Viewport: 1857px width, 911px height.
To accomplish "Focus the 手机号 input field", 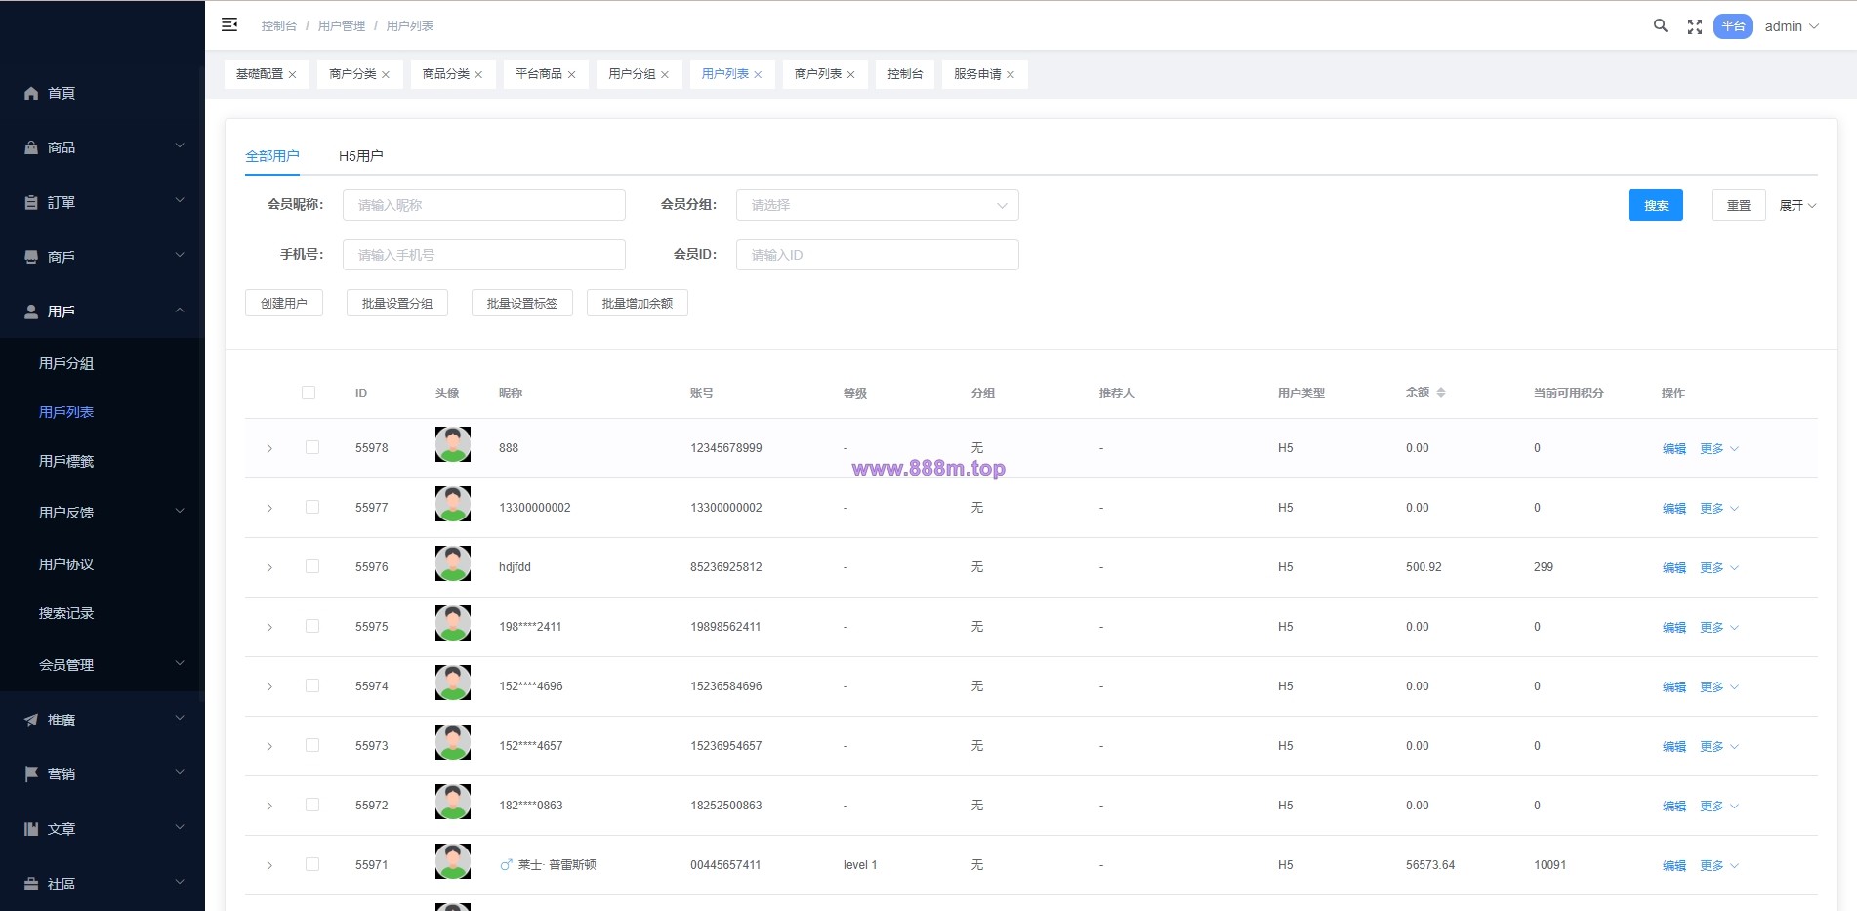I will pos(484,255).
